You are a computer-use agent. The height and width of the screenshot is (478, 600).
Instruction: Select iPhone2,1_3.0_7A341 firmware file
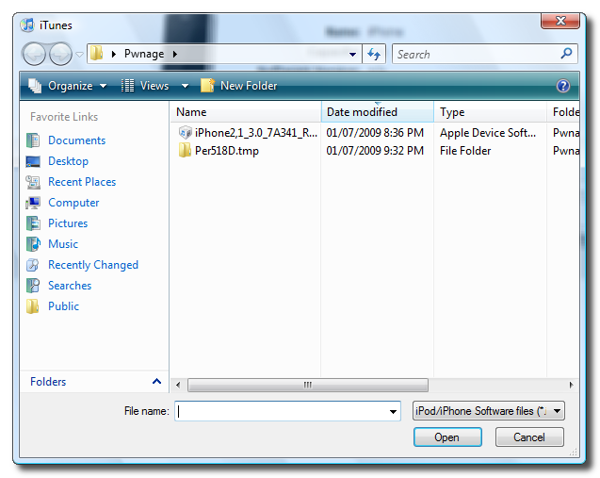coord(255,133)
